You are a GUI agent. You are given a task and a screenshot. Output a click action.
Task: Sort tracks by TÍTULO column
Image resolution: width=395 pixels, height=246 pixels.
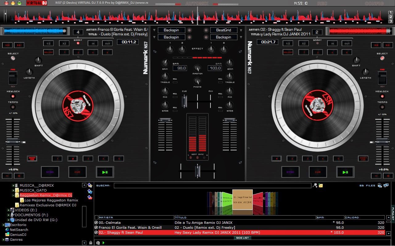tap(245, 217)
